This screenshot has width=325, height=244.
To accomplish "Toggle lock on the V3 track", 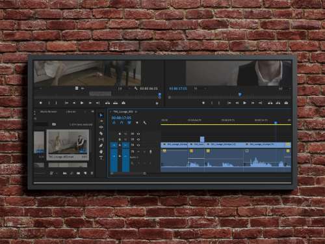I will 120,134.
